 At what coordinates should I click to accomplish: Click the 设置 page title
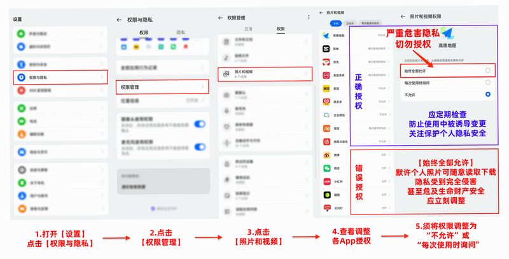coord(18,20)
